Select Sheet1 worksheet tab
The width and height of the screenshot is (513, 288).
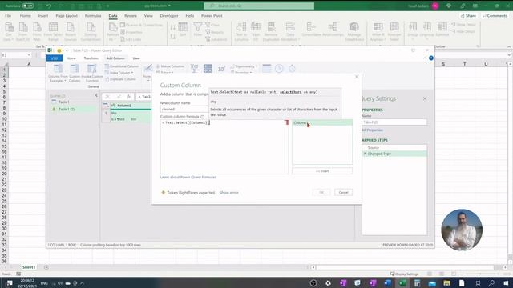(29, 267)
